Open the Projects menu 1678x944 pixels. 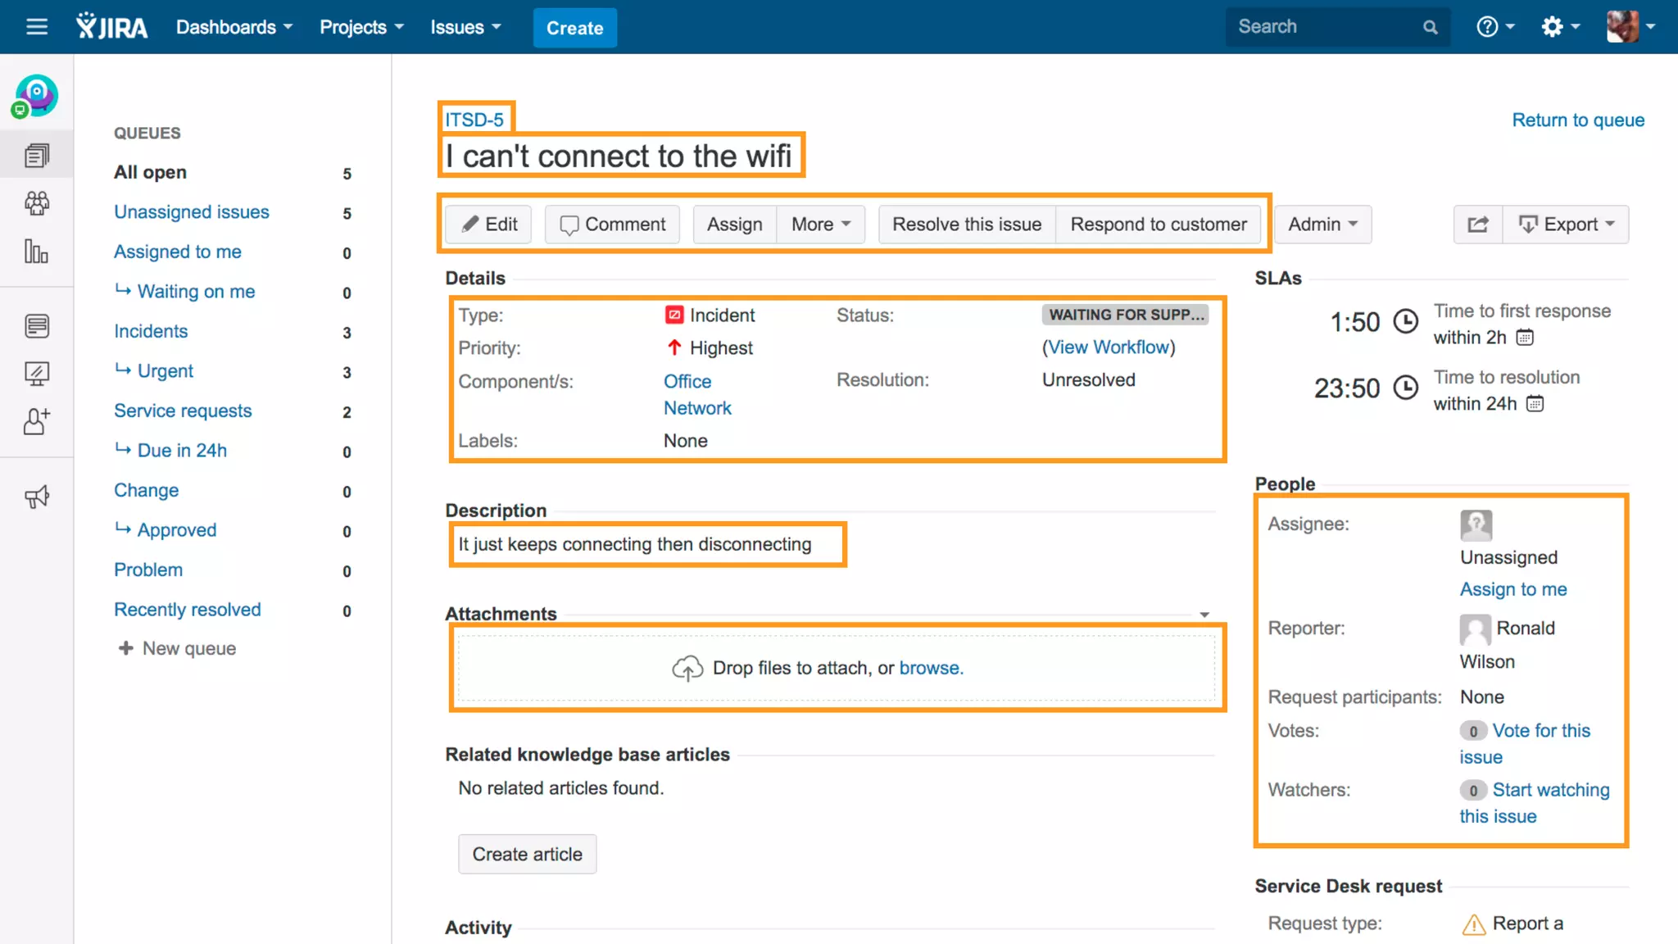click(361, 27)
